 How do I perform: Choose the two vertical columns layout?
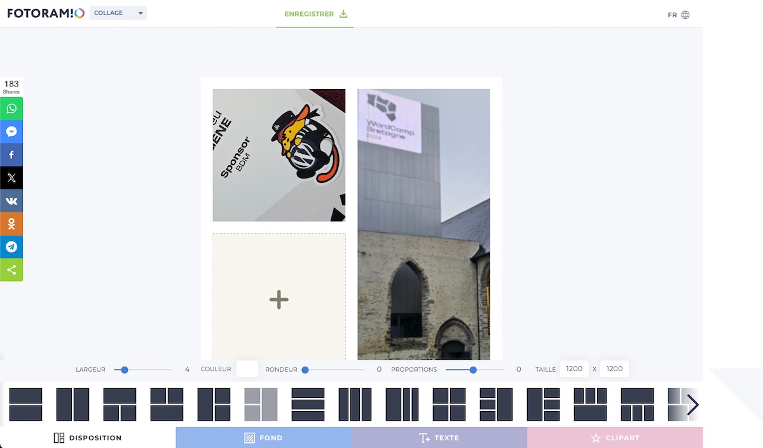[72, 404]
